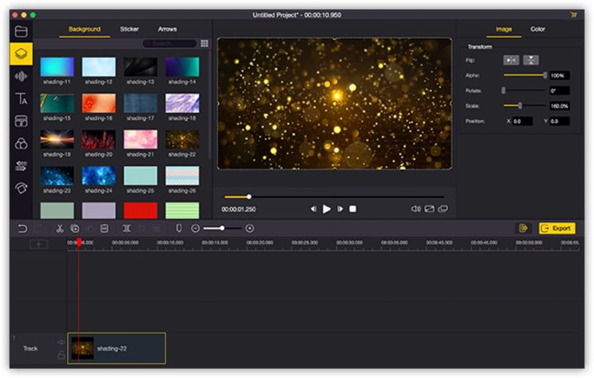Add a marker with the marker icon
The image size is (594, 378).
pos(179,229)
